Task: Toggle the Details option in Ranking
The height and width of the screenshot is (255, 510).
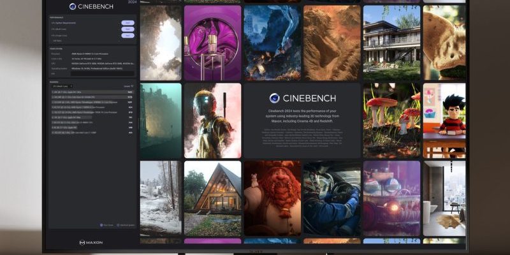Action: click(129, 86)
